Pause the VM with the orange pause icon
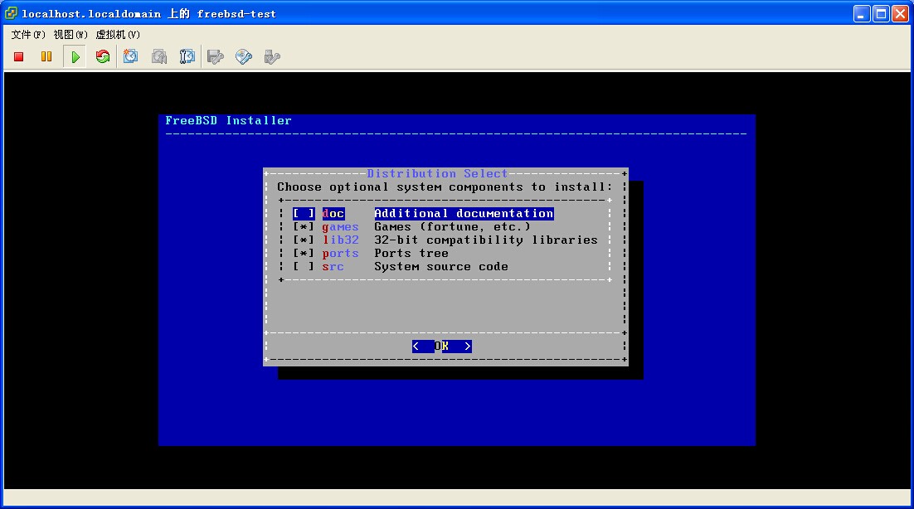This screenshot has width=914, height=509. (46, 56)
